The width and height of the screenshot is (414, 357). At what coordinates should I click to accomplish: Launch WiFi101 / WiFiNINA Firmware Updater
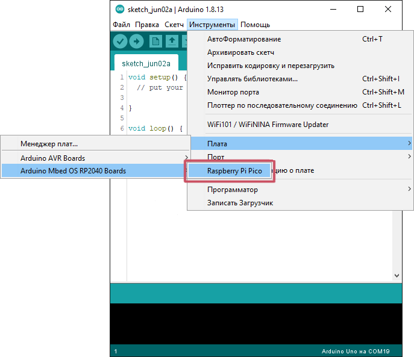pyautogui.click(x=300, y=124)
